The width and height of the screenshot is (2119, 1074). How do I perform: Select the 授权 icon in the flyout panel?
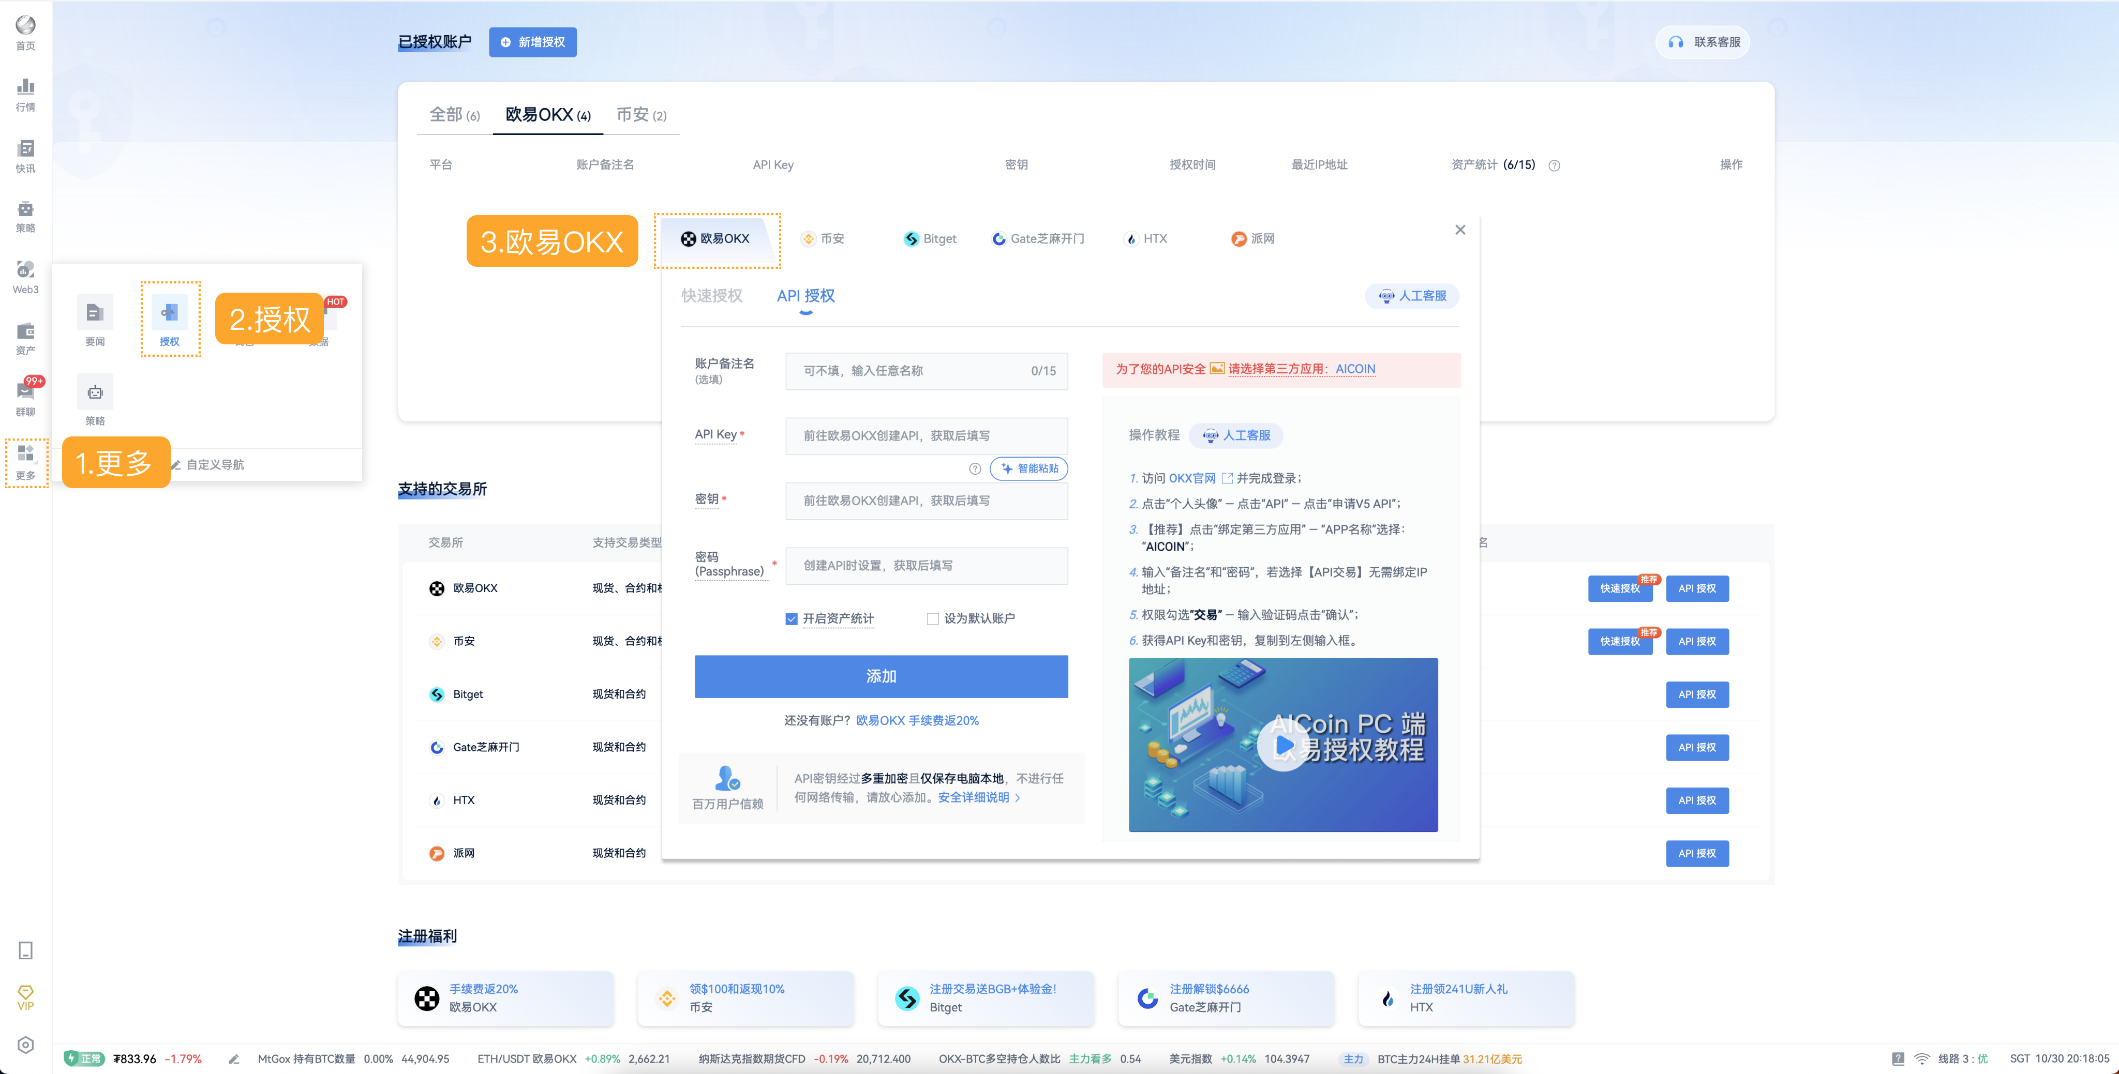(x=170, y=320)
